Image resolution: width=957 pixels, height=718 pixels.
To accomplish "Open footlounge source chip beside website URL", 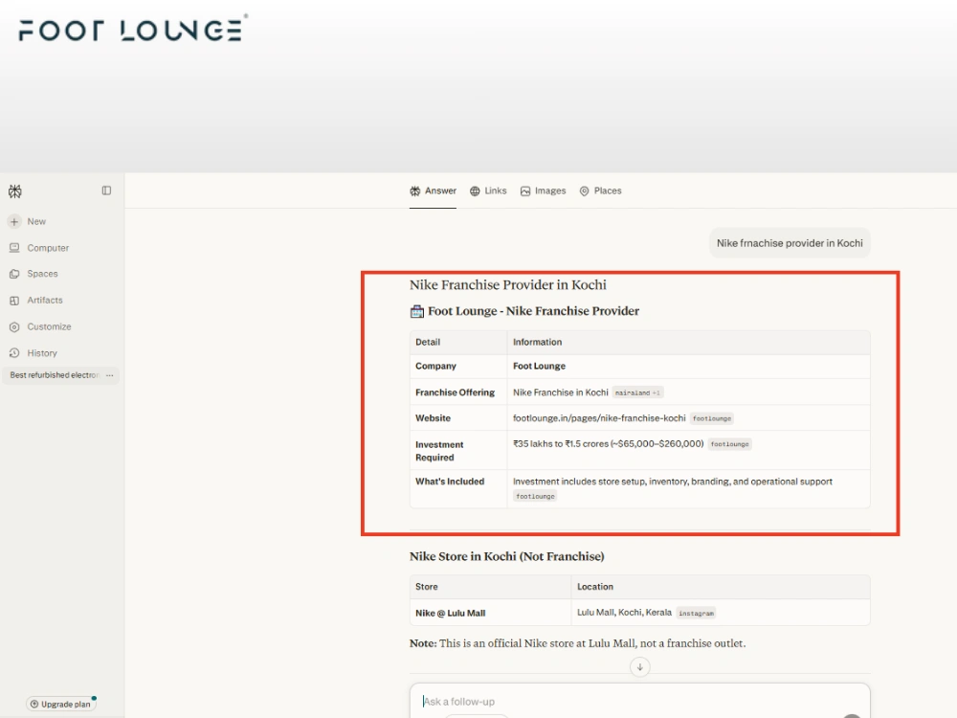I will (712, 418).
